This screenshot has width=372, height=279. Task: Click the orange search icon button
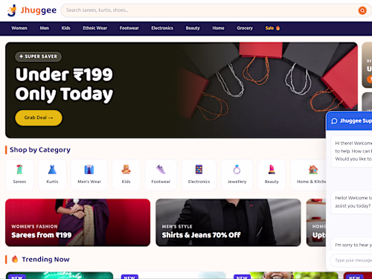[x=362, y=10]
